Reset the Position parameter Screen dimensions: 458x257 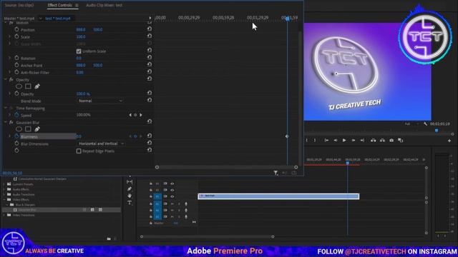[150, 29]
